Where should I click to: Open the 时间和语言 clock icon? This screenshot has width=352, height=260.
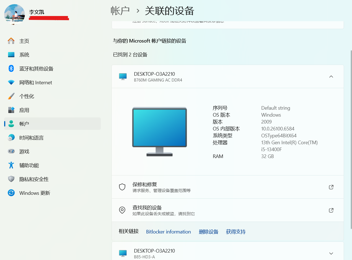tap(11, 138)
